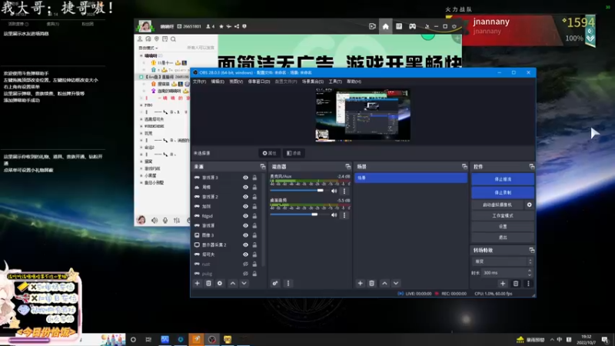Add a new scene with plus button

360,283
